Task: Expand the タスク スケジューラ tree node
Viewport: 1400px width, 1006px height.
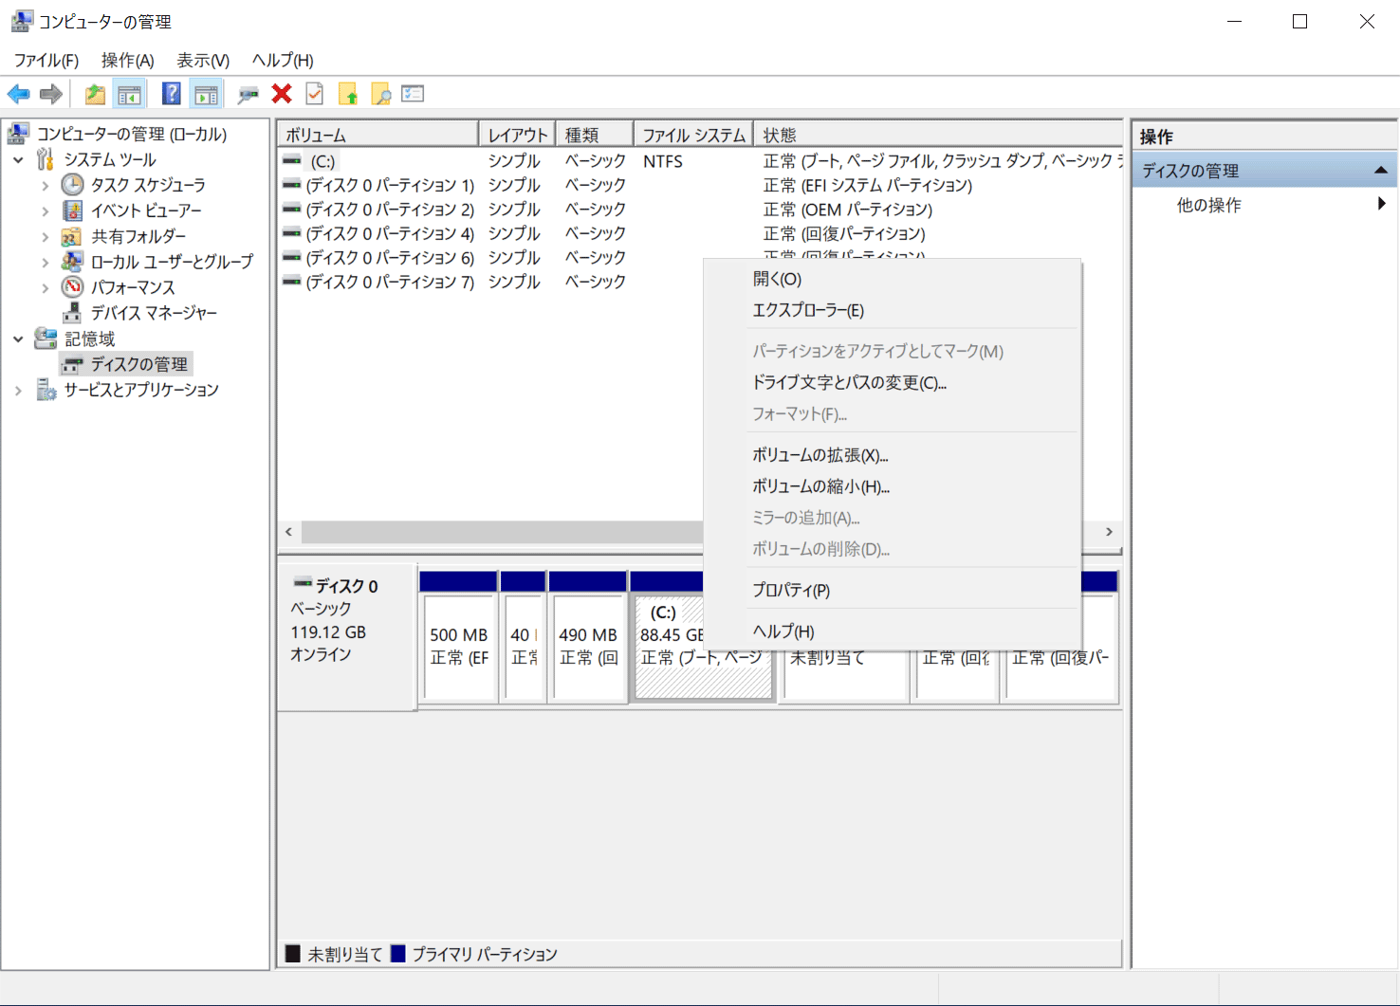Action: click(x=45, y=186)
